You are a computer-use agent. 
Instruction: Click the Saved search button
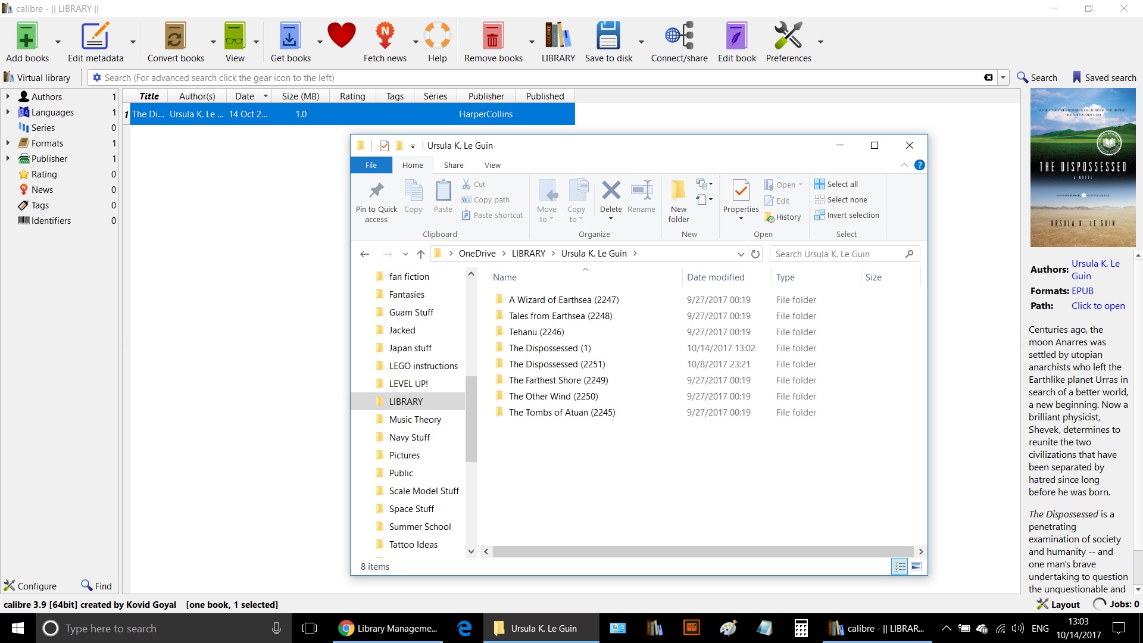point(1104,78)
